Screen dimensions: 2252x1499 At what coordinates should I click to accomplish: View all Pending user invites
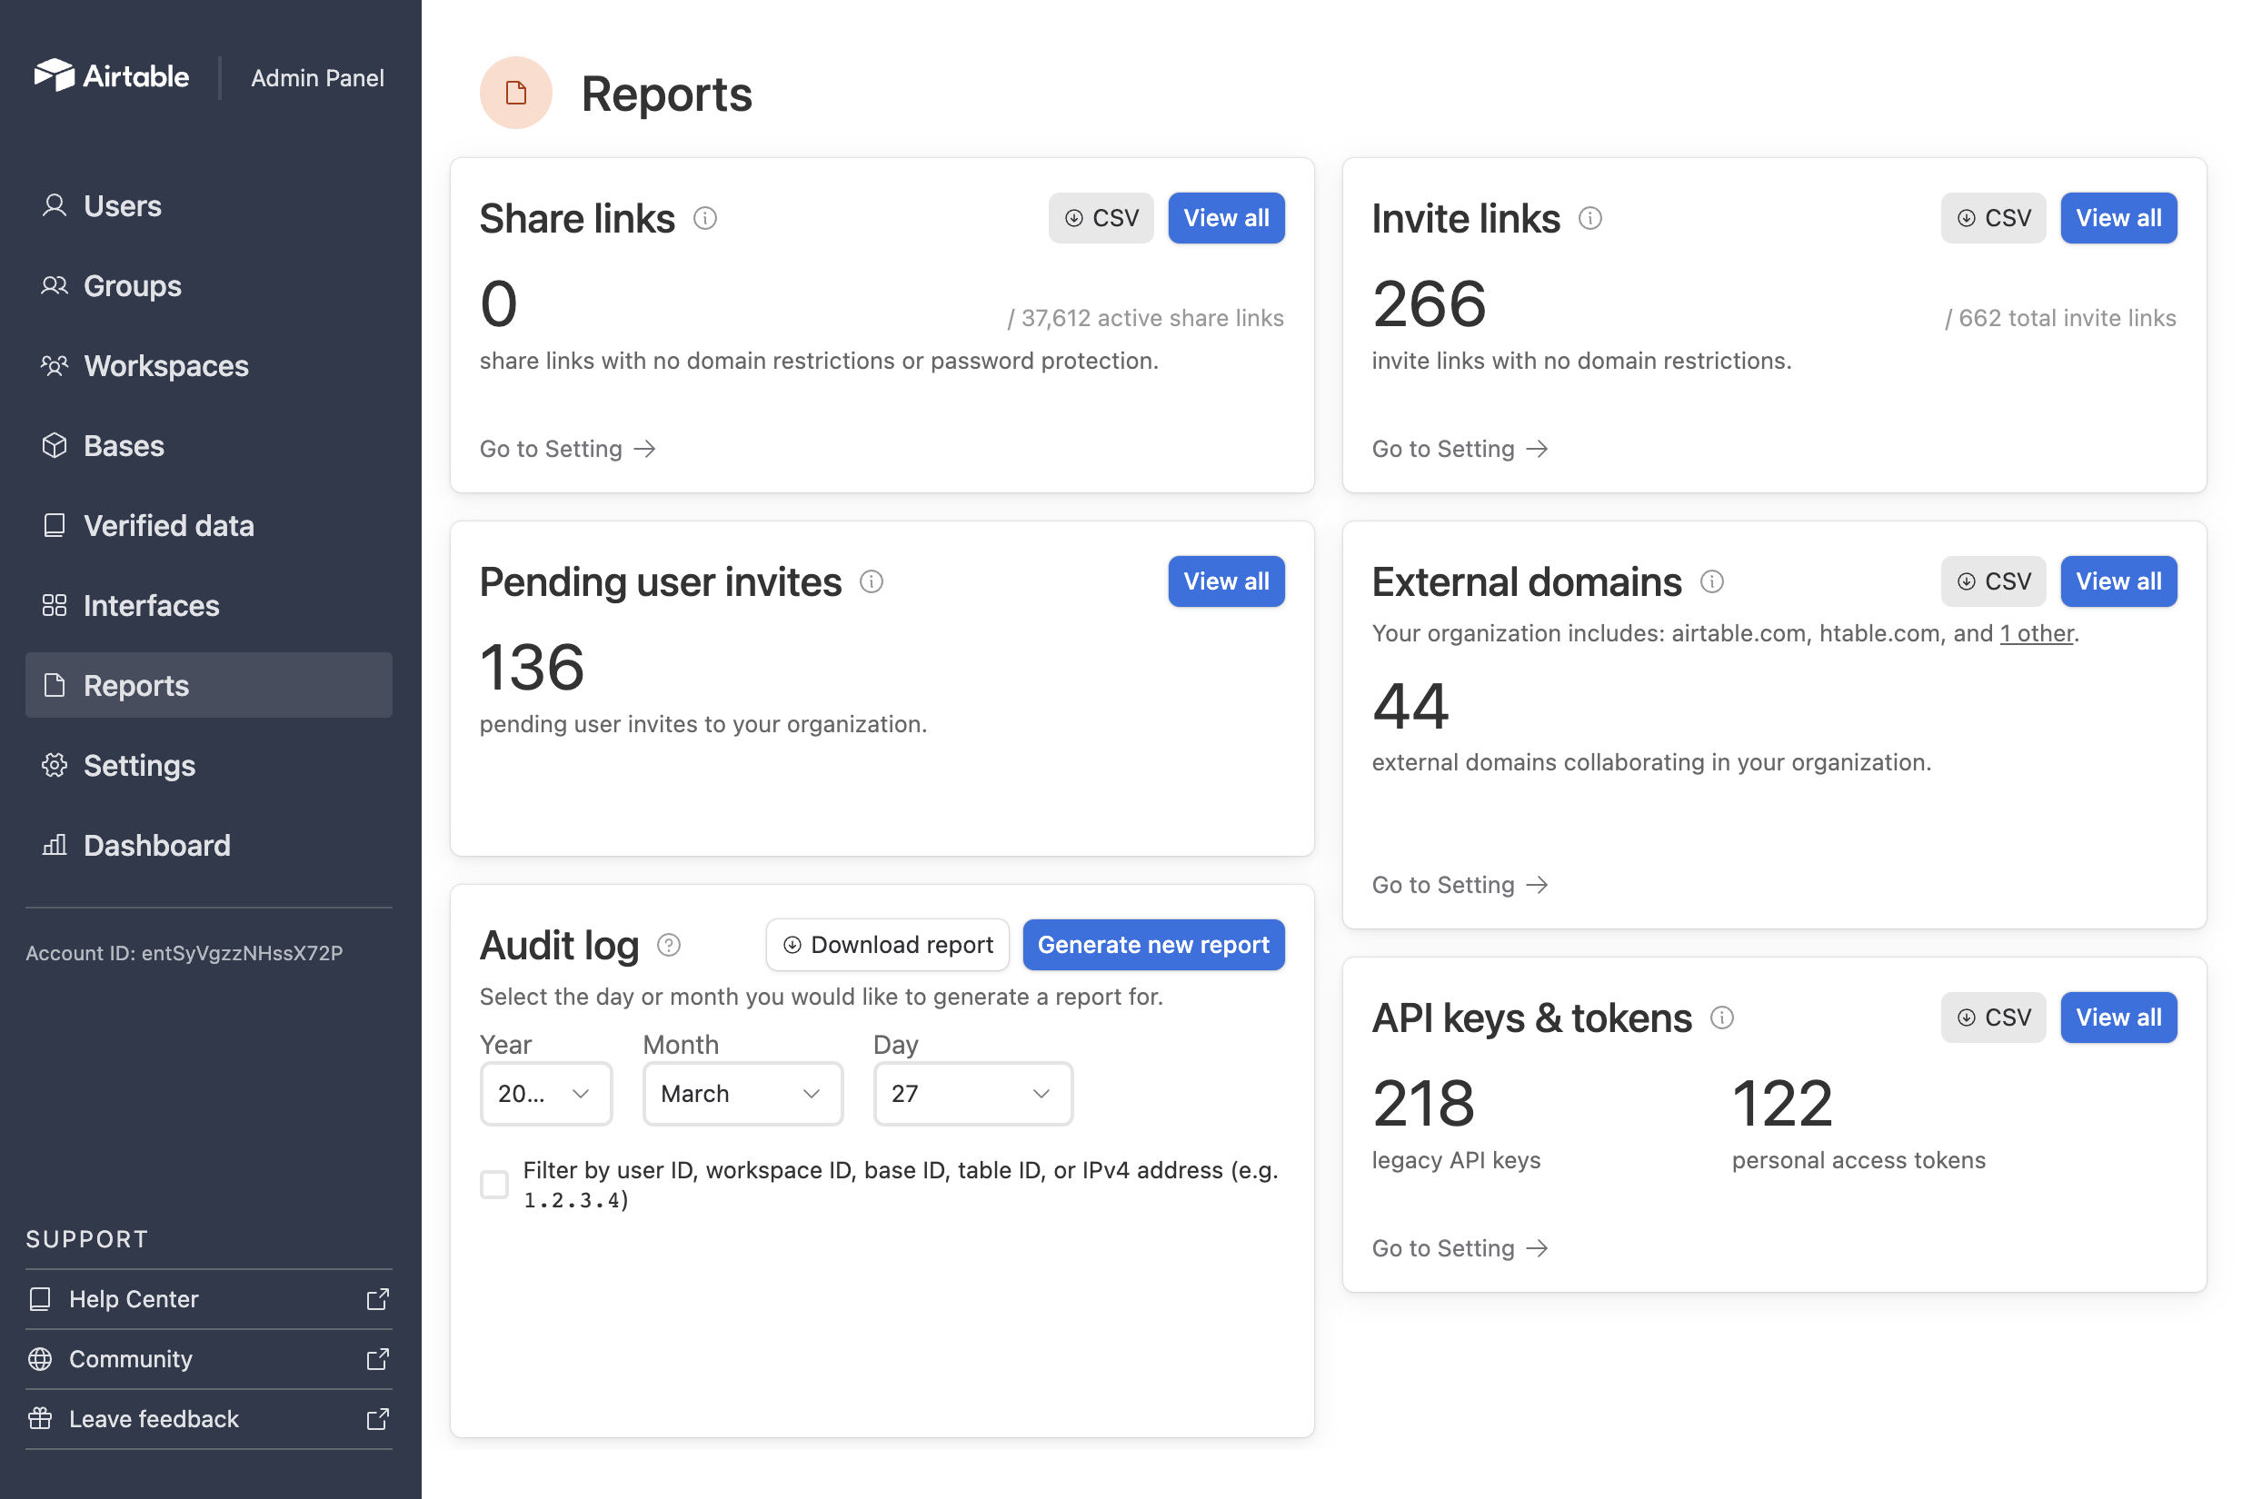click(1226, 581)
